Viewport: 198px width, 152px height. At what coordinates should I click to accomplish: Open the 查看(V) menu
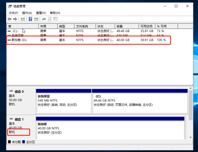pos(41,13)
